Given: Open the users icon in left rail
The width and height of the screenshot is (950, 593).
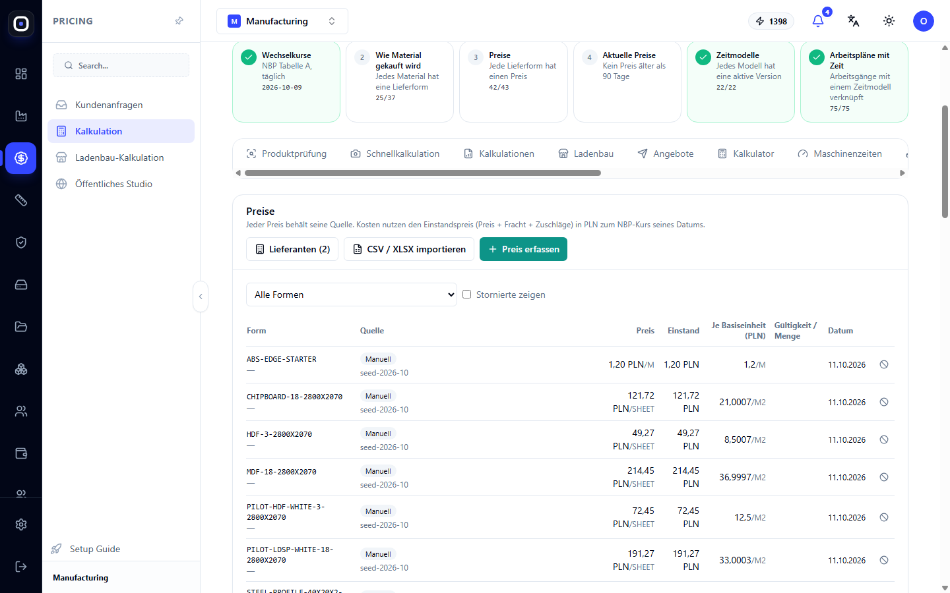Looking at the screenshot, I should [x=21, y=411].
